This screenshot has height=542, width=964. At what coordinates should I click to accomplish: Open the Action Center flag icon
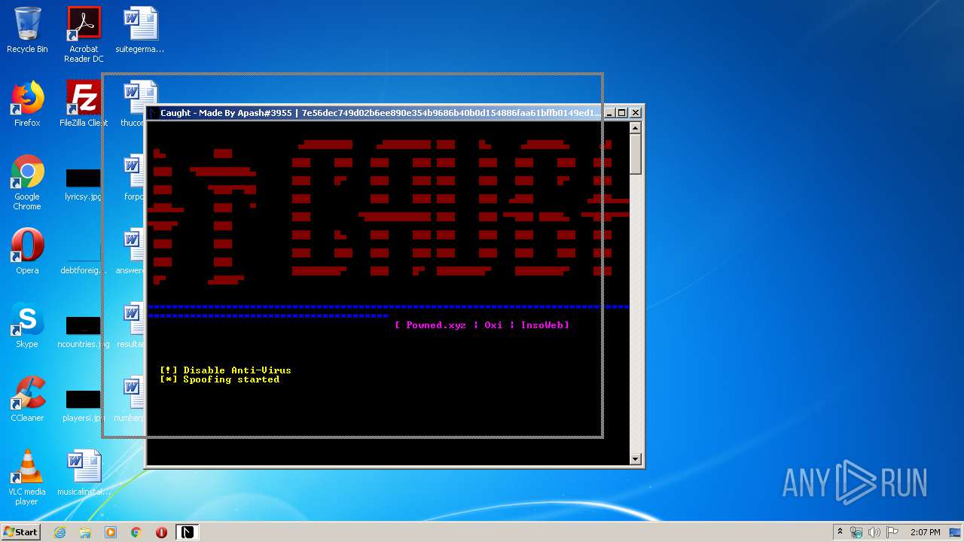(x=892, y=532)
